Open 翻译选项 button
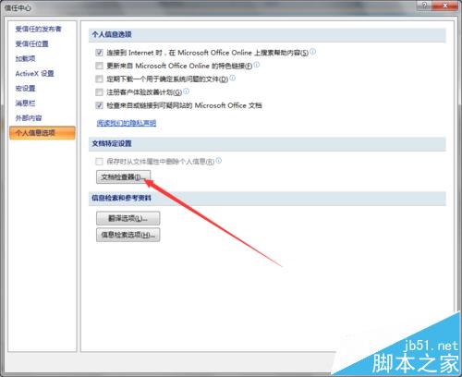462x377 pixels. [x=128, y=218]
